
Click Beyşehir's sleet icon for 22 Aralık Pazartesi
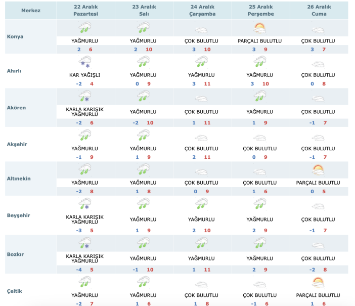click(84, 204)
